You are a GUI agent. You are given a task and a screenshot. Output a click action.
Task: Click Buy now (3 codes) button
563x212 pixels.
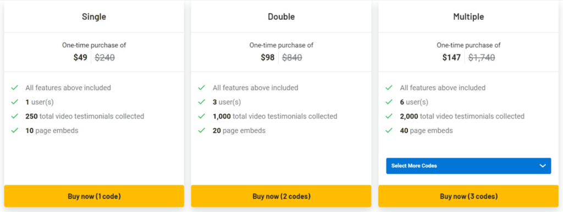tap(468, 196)
